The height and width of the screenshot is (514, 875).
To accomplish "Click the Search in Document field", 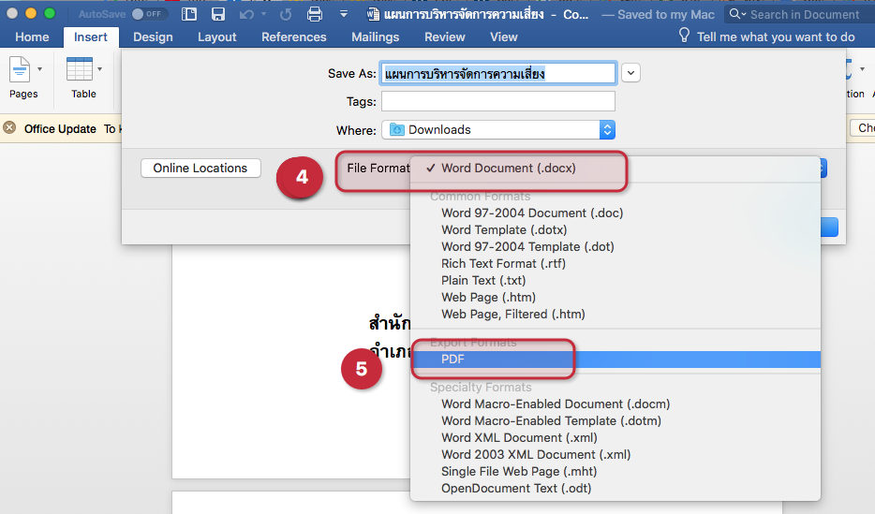I will click(x=804, y=14).
